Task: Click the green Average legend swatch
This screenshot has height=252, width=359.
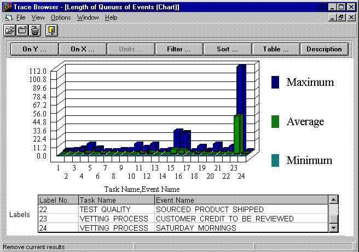Action: 276,121
